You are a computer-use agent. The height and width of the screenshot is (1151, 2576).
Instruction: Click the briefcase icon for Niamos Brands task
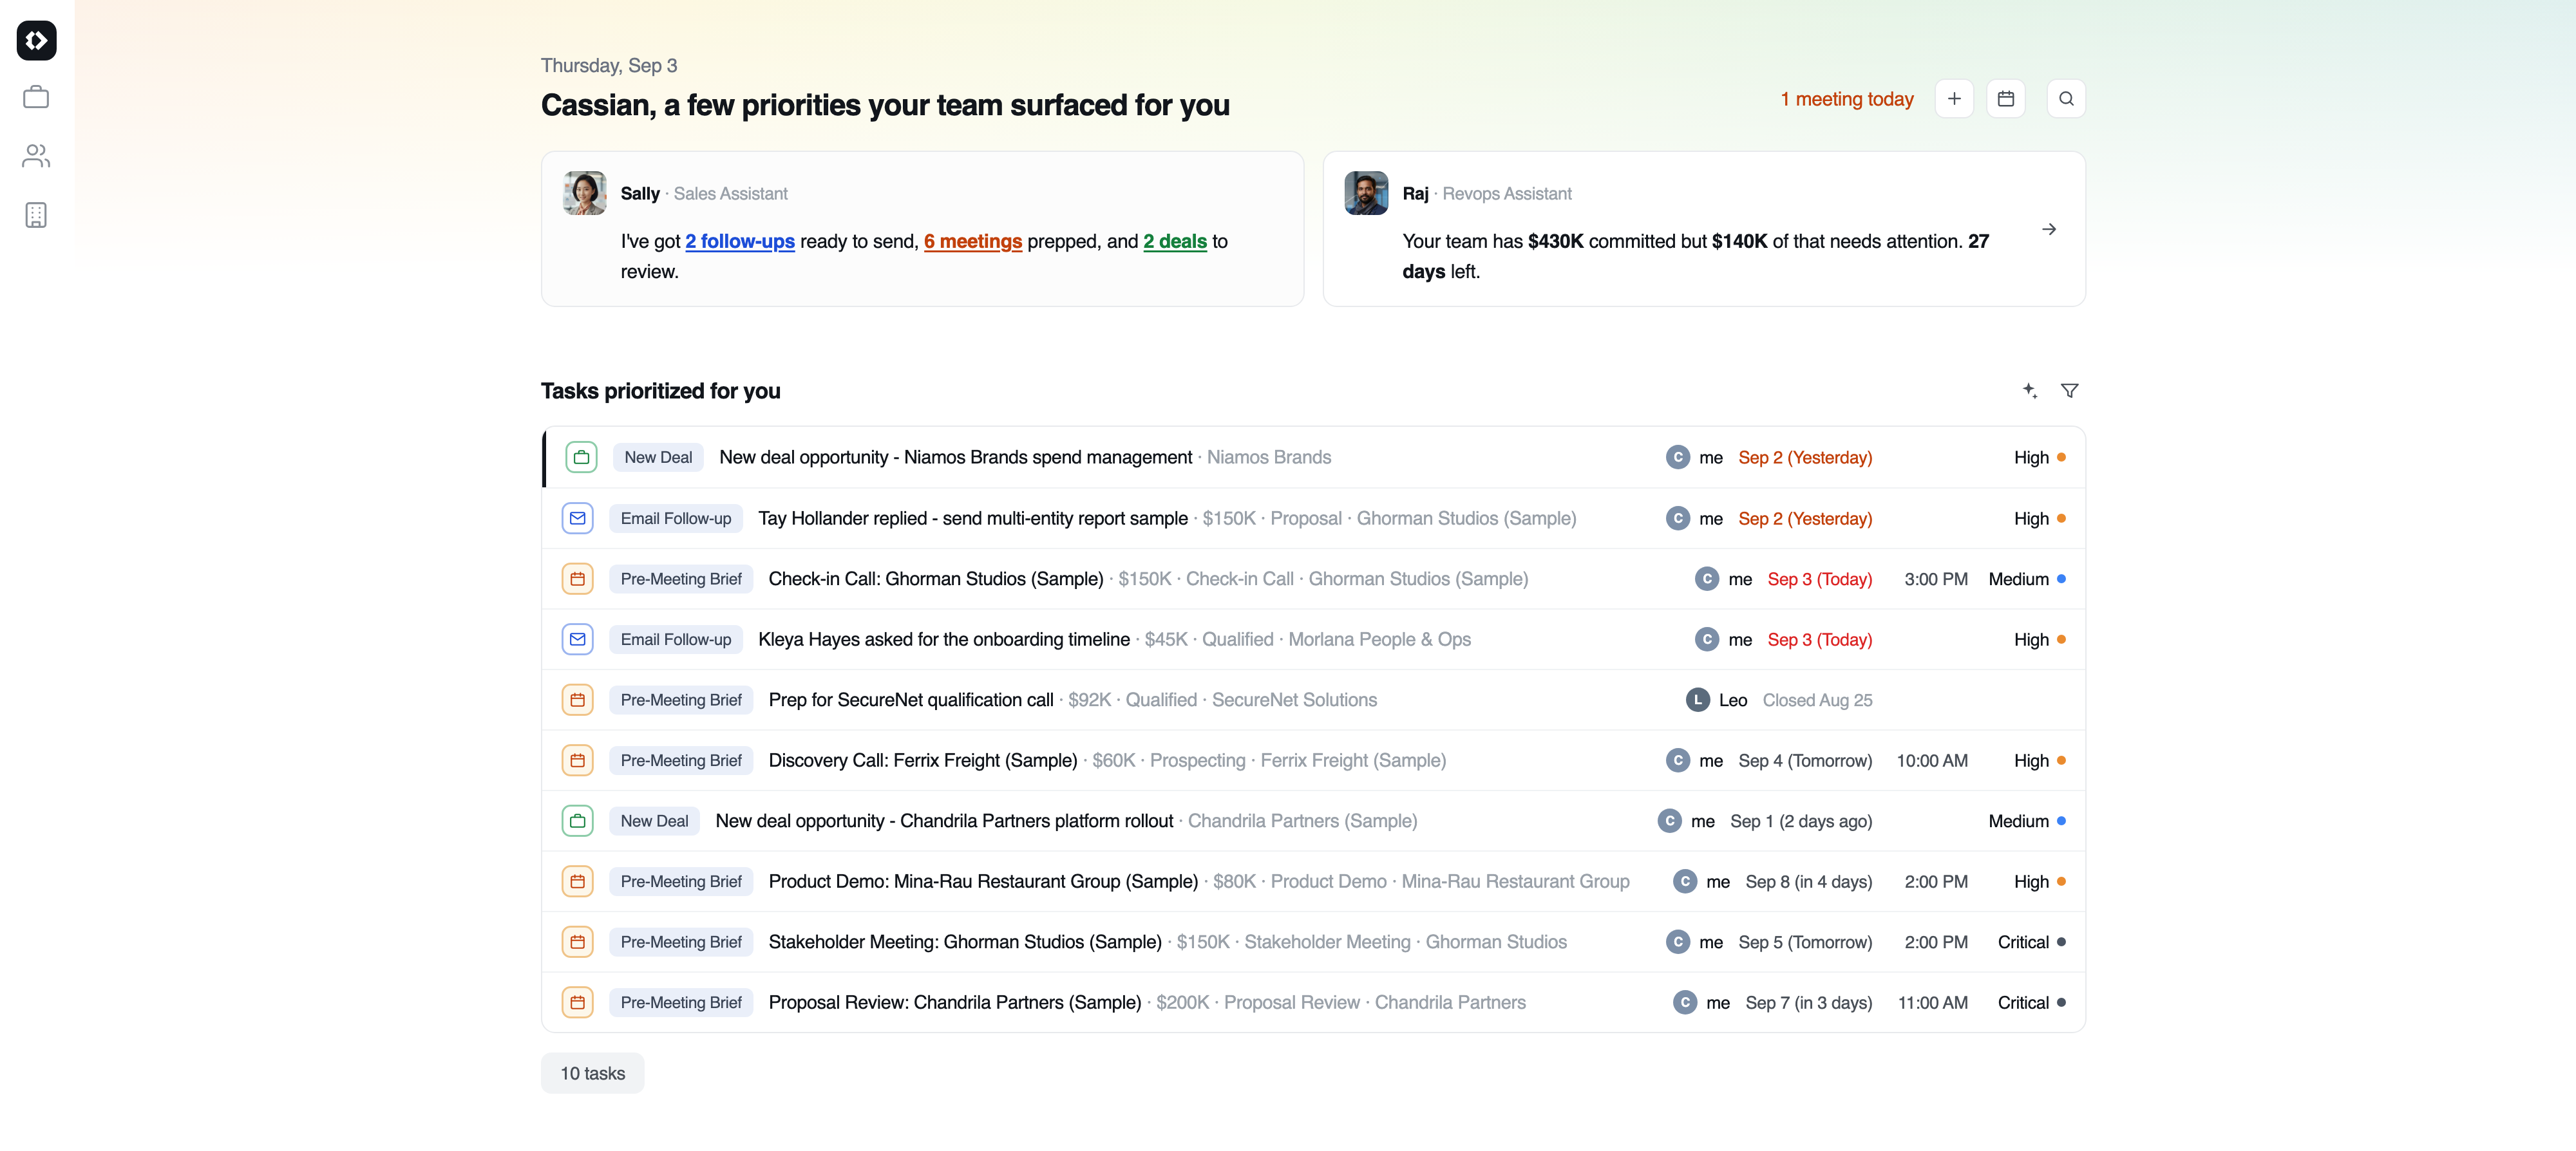(581, 457)
